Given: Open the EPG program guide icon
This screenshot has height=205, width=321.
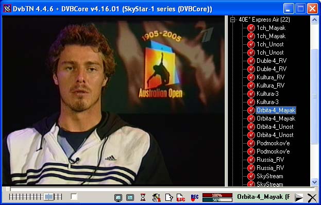Looking at the screenshot, I should (x=181, y=197).
